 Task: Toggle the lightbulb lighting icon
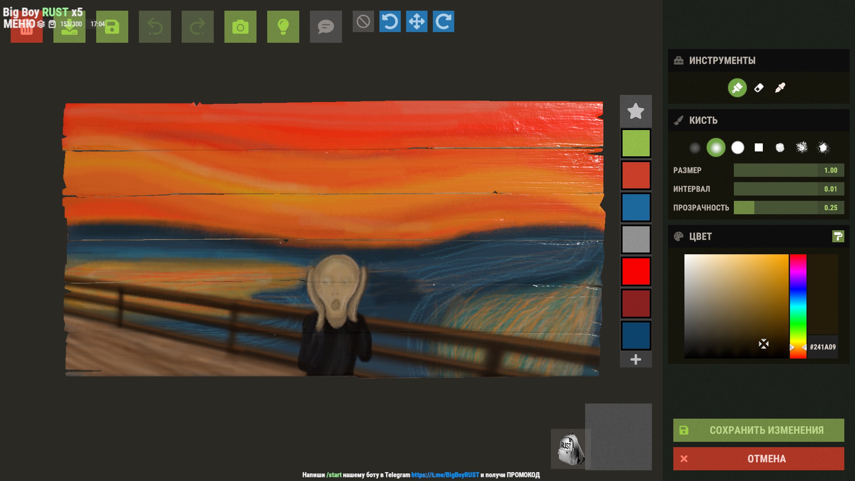(x=283, y=27)
